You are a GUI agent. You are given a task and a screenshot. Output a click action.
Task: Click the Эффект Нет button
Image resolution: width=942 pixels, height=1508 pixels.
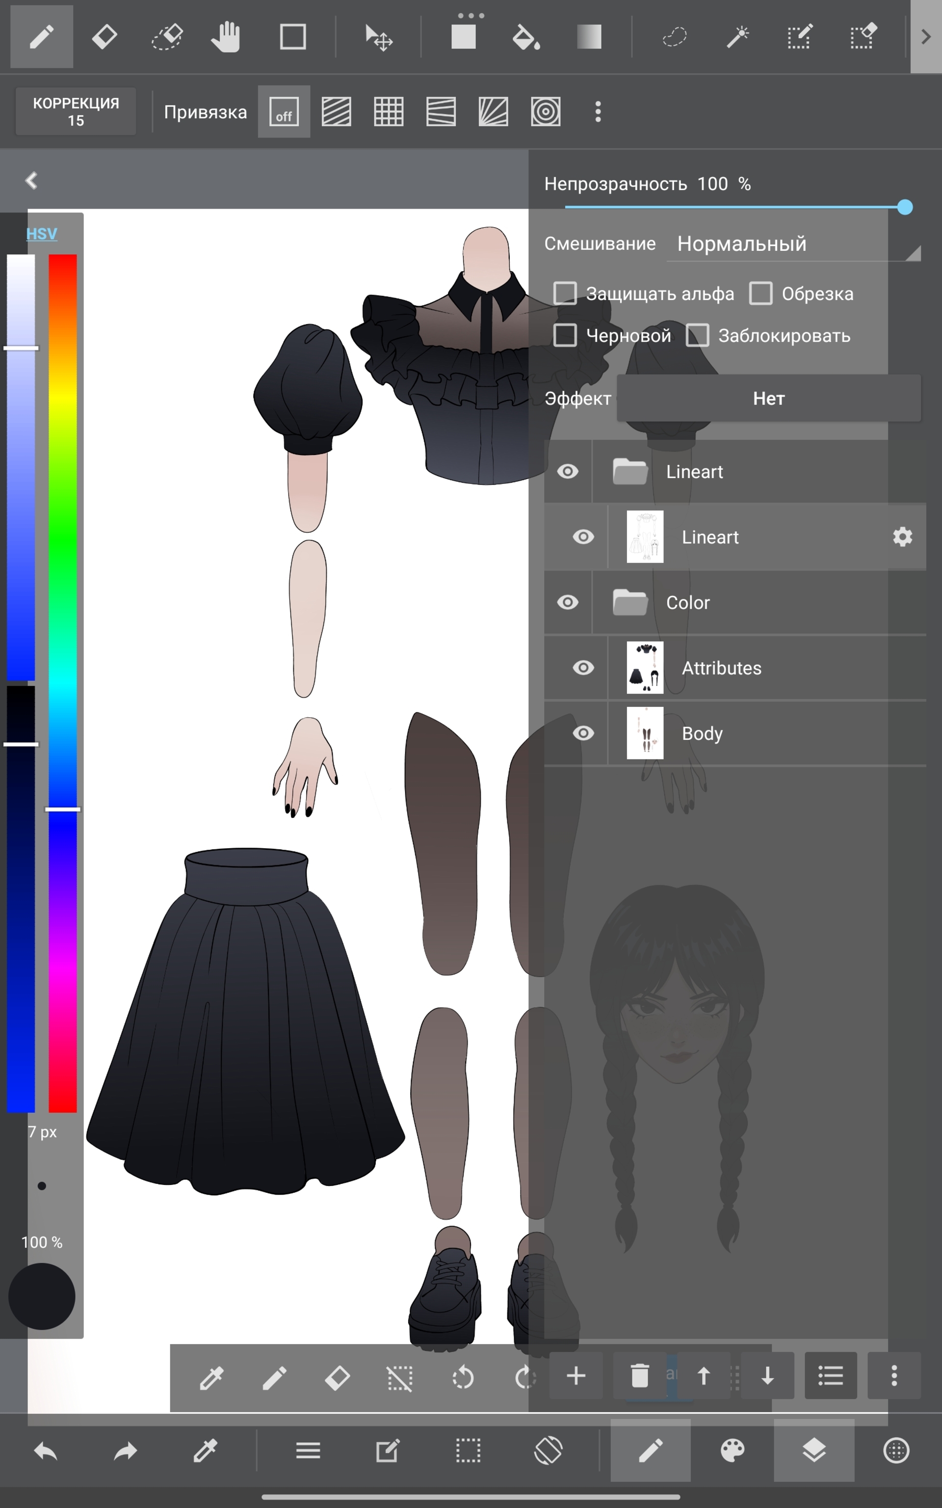tap(768, 399)
